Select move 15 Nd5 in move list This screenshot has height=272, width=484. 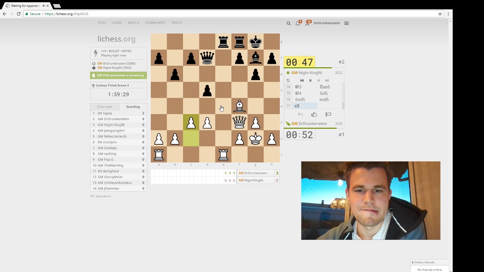pos(329,93)
